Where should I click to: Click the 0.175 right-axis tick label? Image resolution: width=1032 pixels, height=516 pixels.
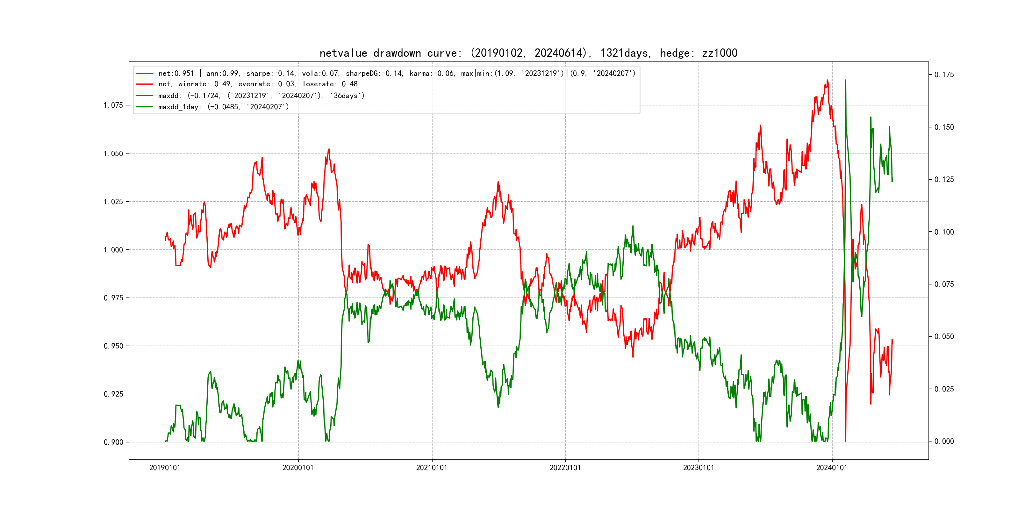(x=944, y=75)
